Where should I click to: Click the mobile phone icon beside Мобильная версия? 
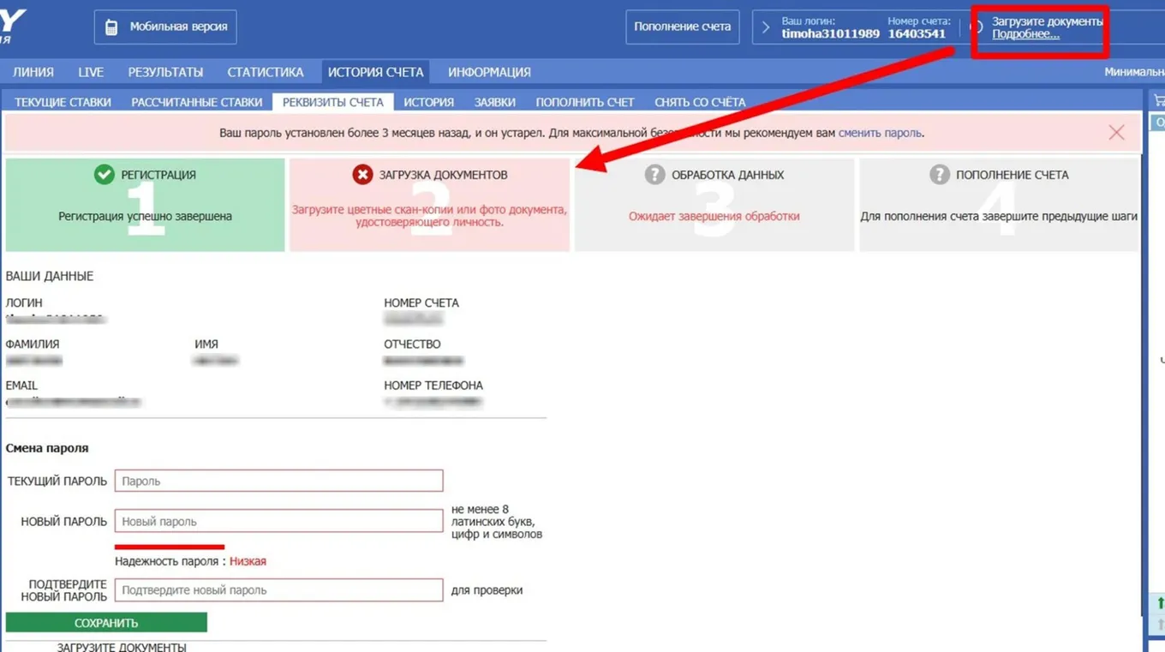[x=111, y=27]
